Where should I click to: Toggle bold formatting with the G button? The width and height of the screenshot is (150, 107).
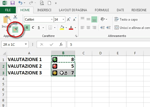coord(27,28)
